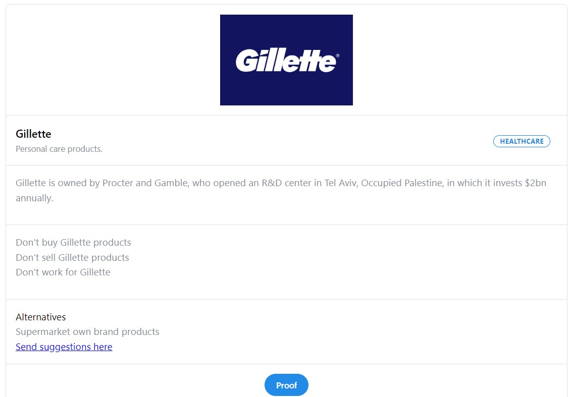Screen dimensions: 570x397
Task: Click the Alternatives section heading
Action: tap(41, 317)
